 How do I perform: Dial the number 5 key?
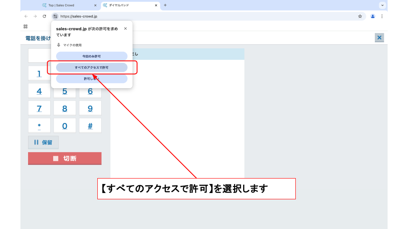click(x=65, y=91)
